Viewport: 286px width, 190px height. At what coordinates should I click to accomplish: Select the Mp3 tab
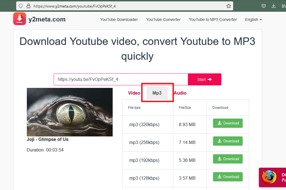(x=157, y=93)
